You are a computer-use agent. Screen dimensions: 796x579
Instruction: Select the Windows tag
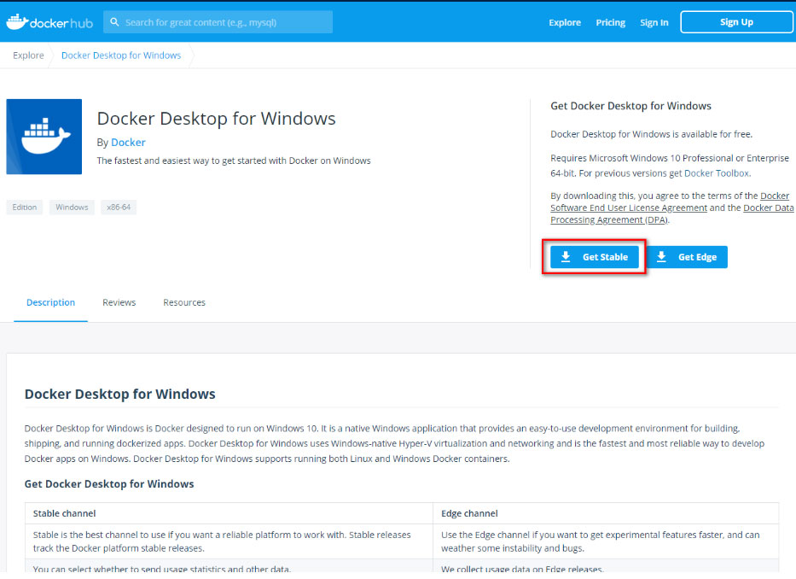click(x=72, y=208)
